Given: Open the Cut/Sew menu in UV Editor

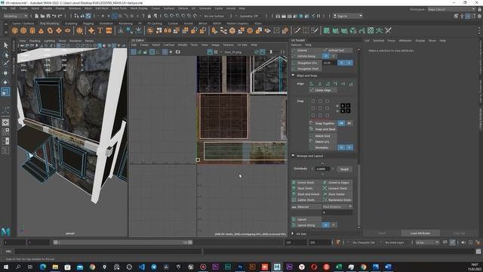Looking at the screenshot, I should (x=169, y=45).
